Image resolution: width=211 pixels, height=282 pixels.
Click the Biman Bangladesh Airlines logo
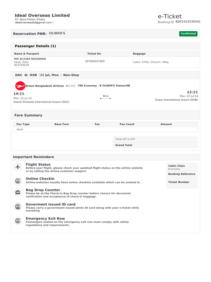click(19, 86)
